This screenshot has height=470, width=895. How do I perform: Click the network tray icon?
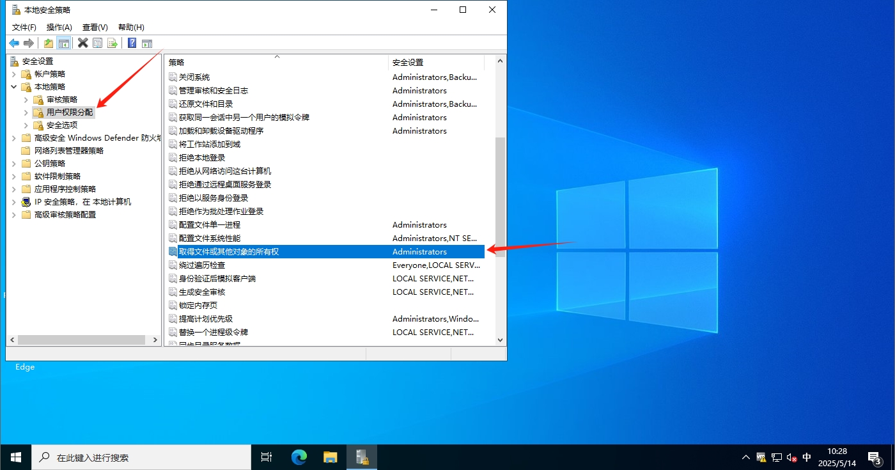click(x=777, y=457)
